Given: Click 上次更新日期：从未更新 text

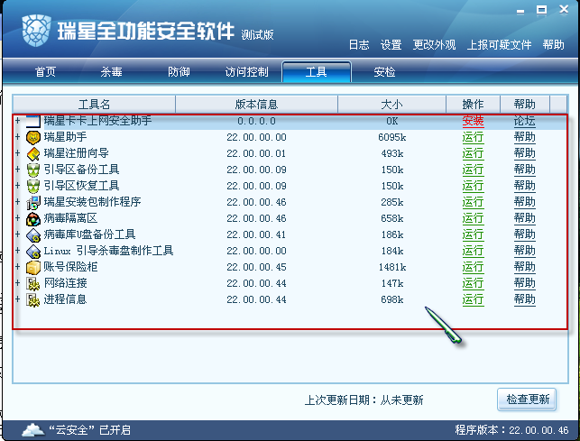Looking at the screenshot, I should [364, 400].
